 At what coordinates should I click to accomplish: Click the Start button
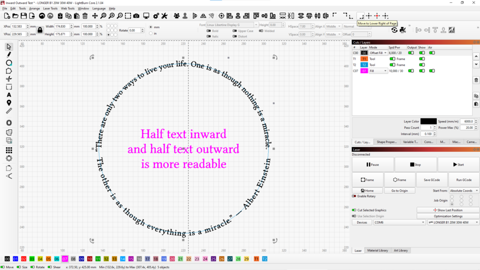[x=458, y=165]
